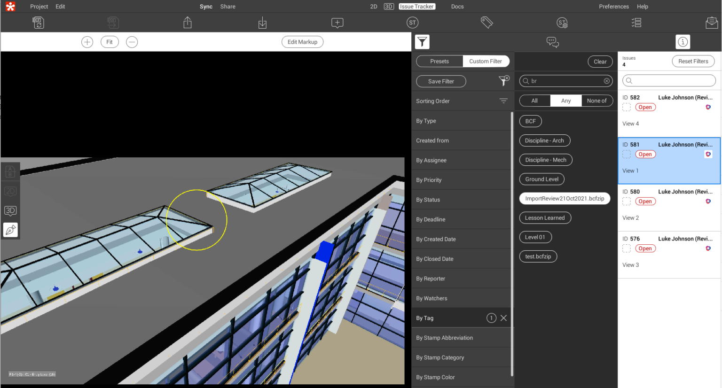Click the tags toolbar icon

(487, 22)
